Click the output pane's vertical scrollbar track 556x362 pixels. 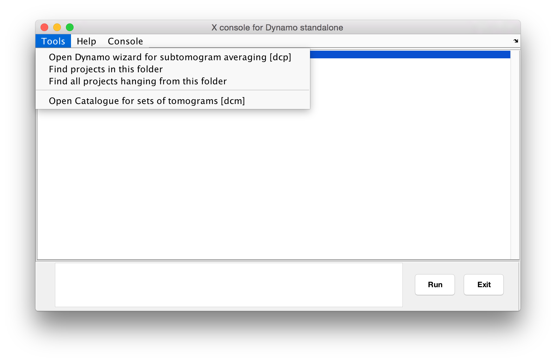click(515, 155)
